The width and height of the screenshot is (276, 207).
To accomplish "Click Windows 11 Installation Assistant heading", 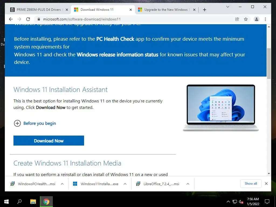I will tap(61, 89).
